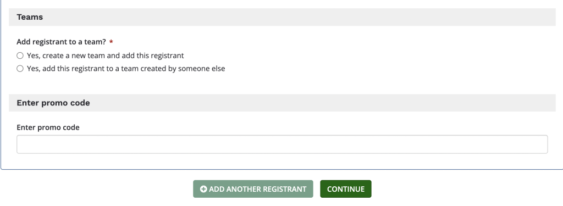
Task: Click the bold 'Enter promo code' heading text
Action: [53, 103]
